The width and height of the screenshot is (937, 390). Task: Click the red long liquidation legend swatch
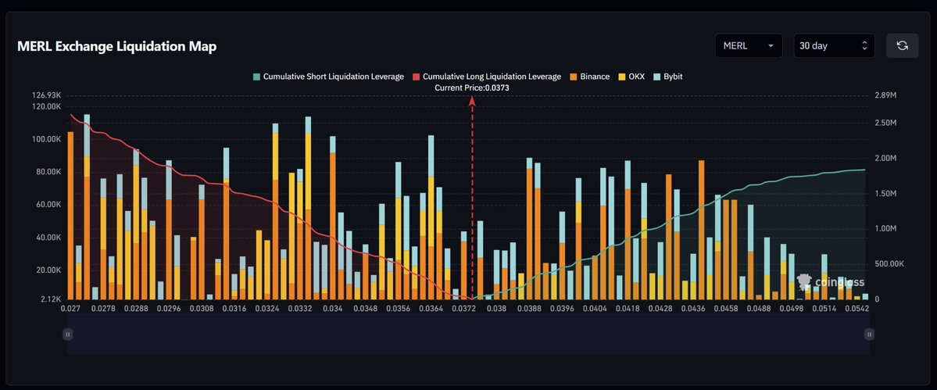coord(416,77)
